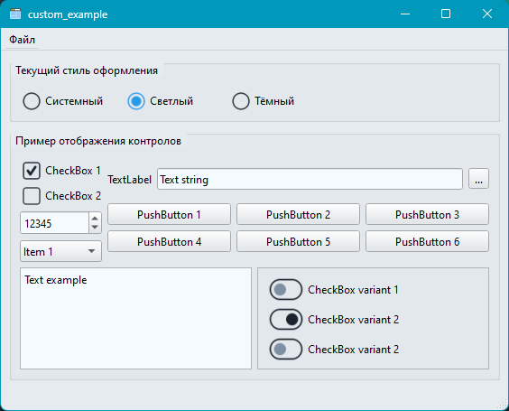Image resolution: width=509 pixels, height=411 pixels.
Task: Click PushButton 6
Action: pyautogui.click(x=427, y=241)
